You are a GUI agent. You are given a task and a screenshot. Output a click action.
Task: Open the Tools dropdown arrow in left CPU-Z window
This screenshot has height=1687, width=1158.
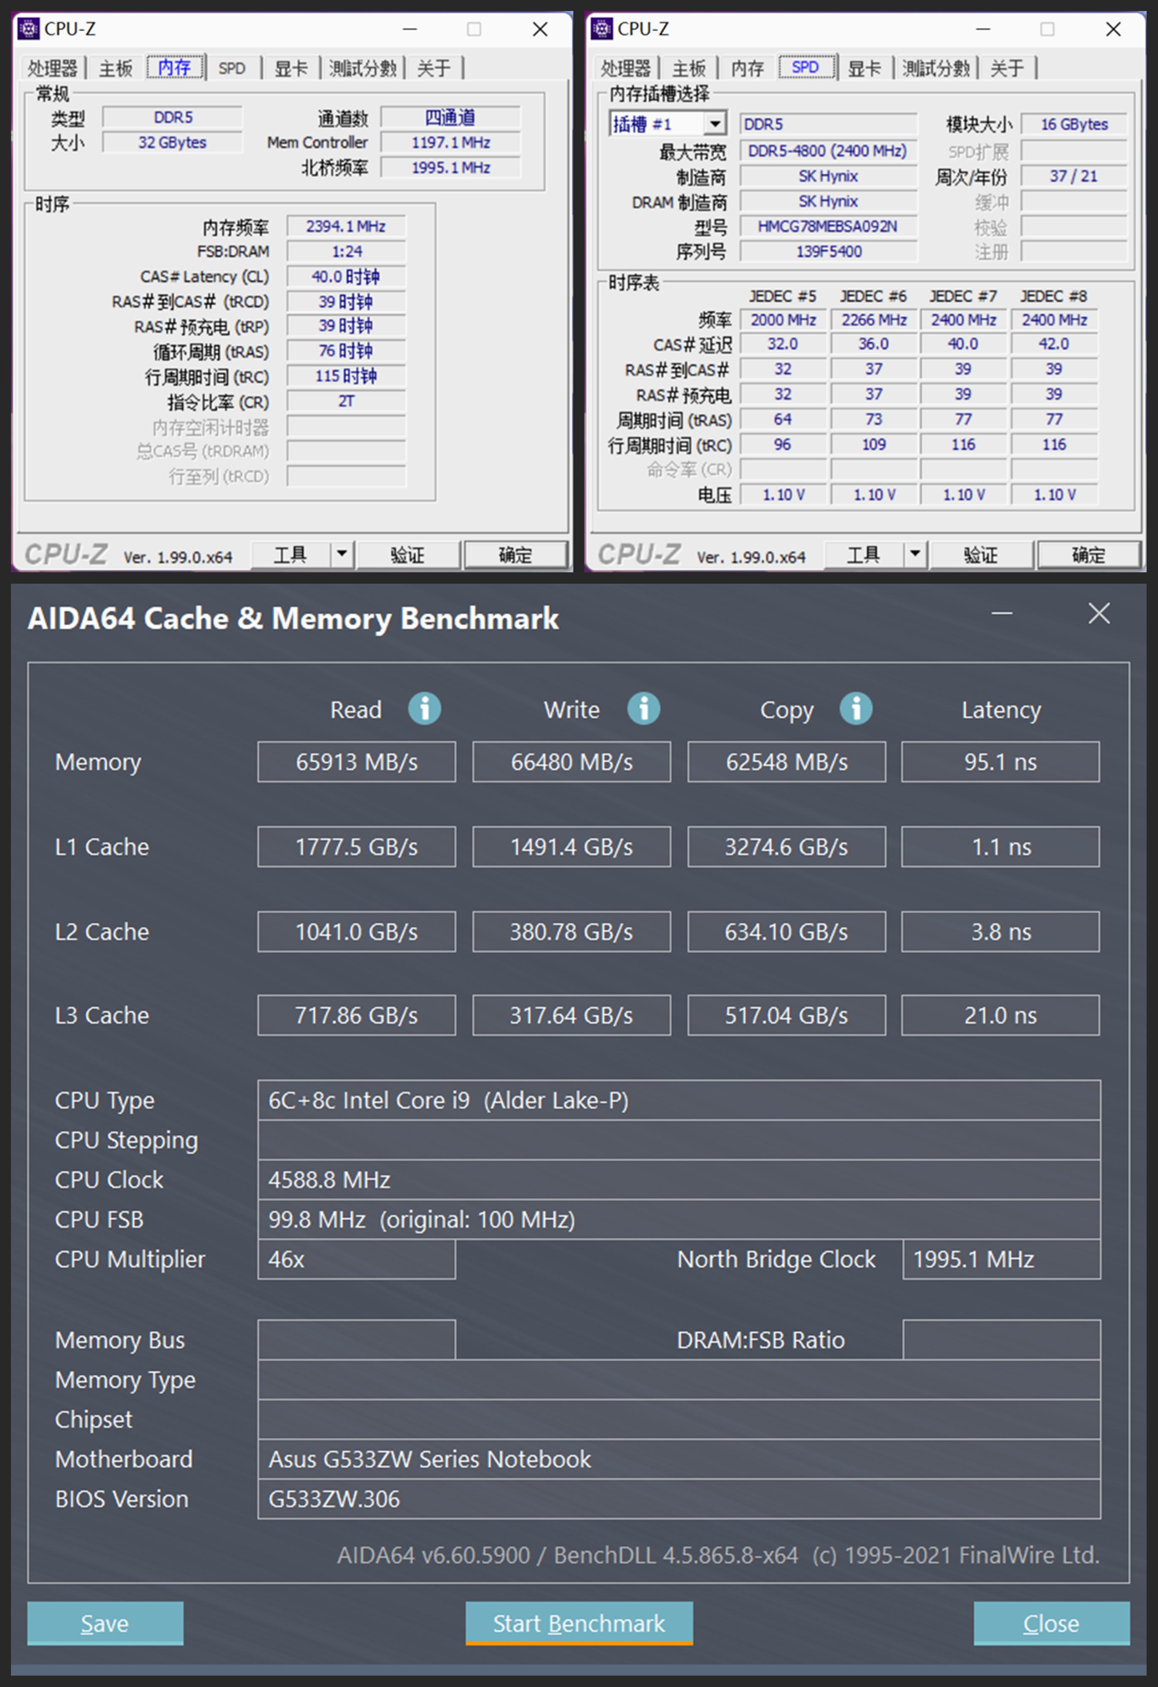pos(343,554)
